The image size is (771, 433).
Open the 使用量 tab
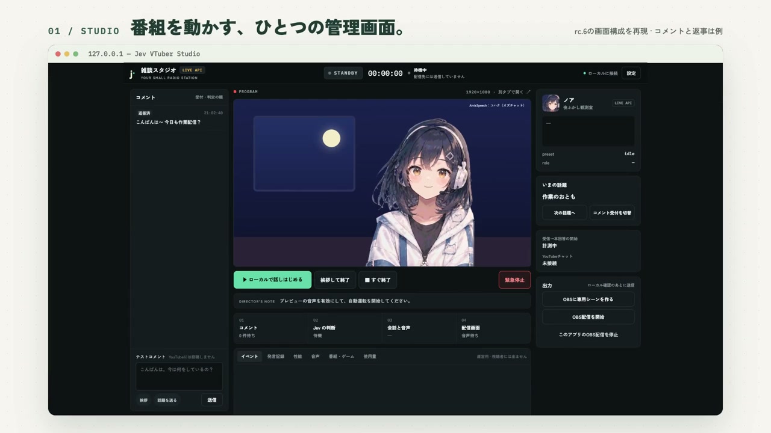tap(370, 357)
